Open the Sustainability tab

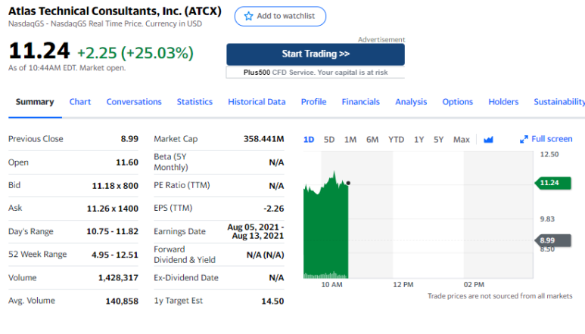pyautogui.click(x=559, y=102)
